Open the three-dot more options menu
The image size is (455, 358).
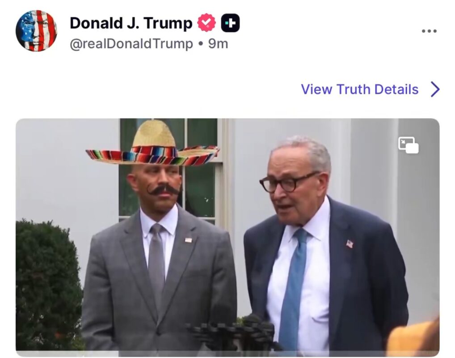click(429, 31)
